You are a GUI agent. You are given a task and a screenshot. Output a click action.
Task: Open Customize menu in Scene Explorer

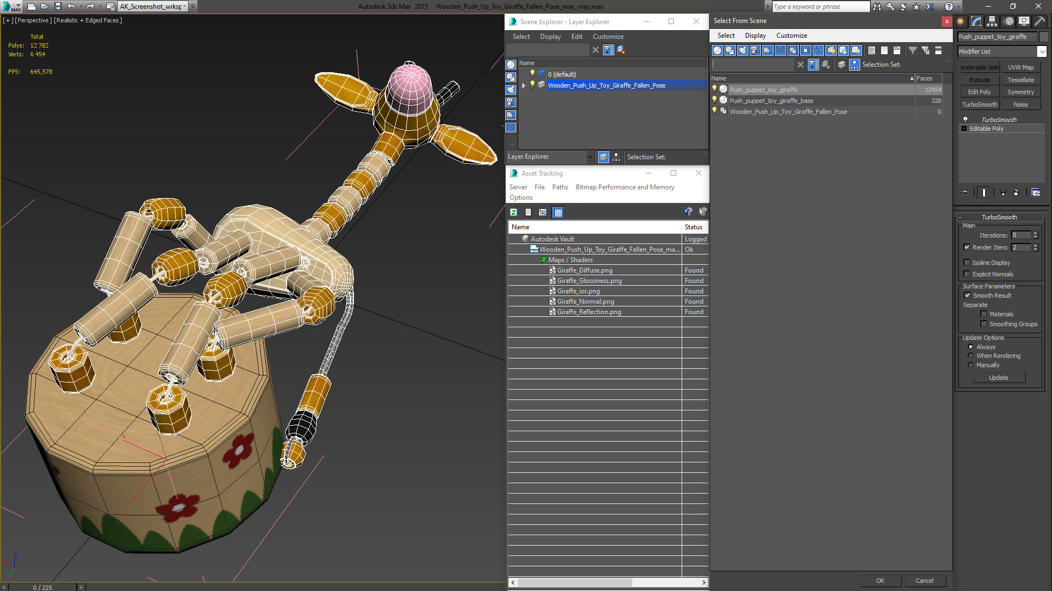click(608, 37)
